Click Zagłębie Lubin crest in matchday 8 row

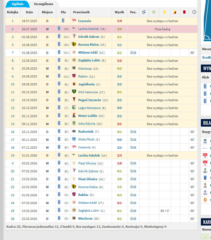tap(74, 60)
